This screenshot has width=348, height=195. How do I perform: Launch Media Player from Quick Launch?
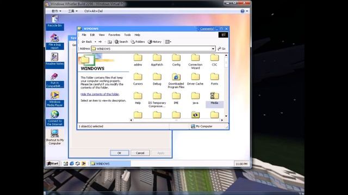click(x=84, y=164)
